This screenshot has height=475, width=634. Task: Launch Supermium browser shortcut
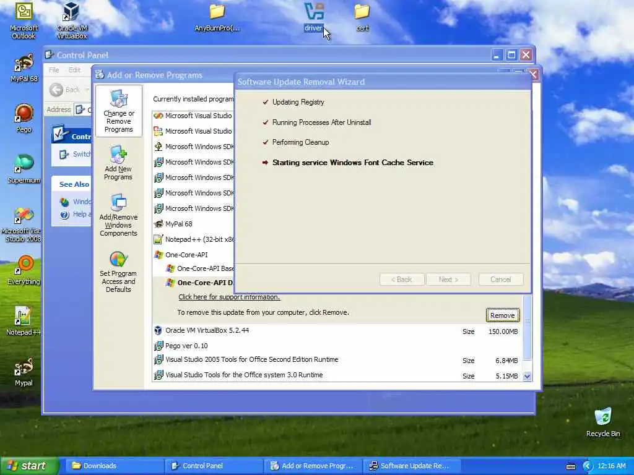24,169
